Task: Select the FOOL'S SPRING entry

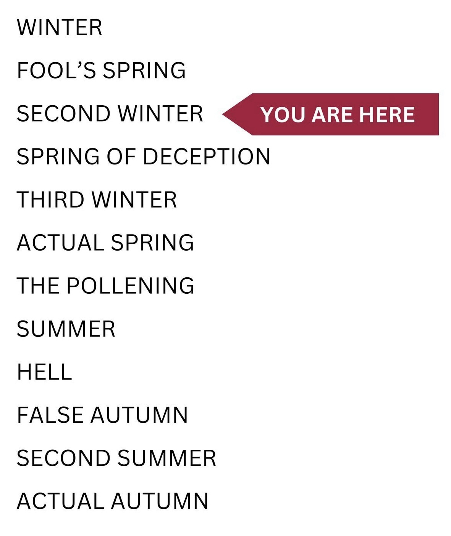Action: [101, 71]
